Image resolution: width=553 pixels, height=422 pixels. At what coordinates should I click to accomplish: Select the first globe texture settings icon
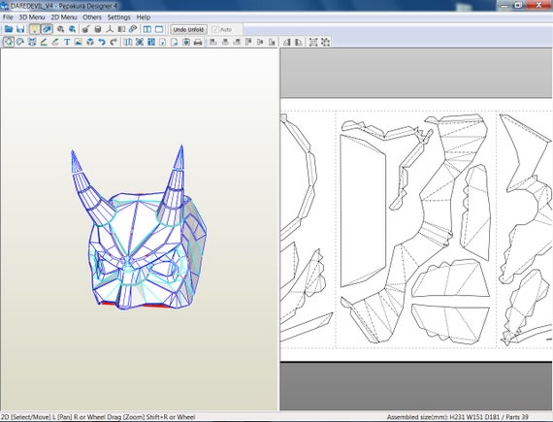(x=61, y=29)
